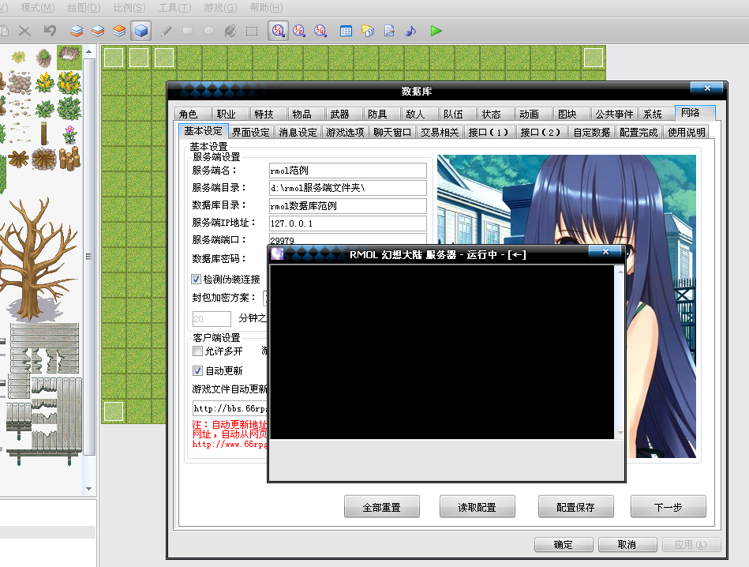Screen dimensions: 749x567
Task: Switch to the 状态 database tab
Action: (496, 115)
